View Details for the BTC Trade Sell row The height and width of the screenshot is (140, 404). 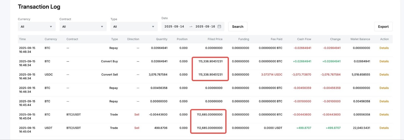coord(384,115)
